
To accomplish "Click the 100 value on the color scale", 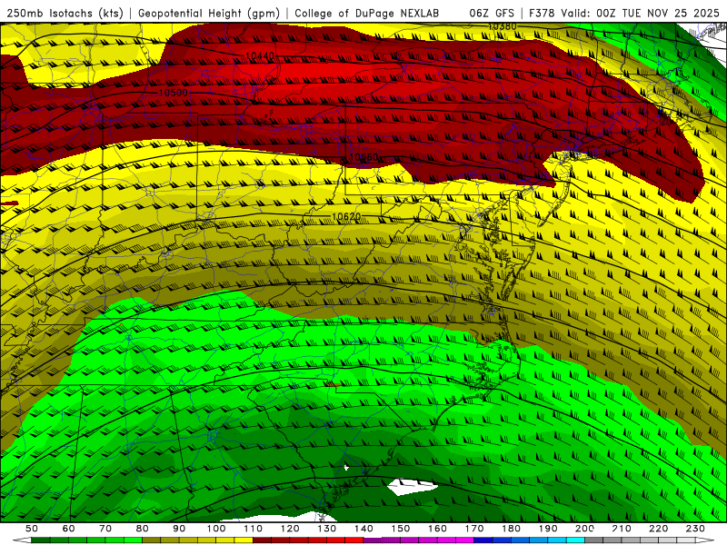I will [x=216, y=529].
